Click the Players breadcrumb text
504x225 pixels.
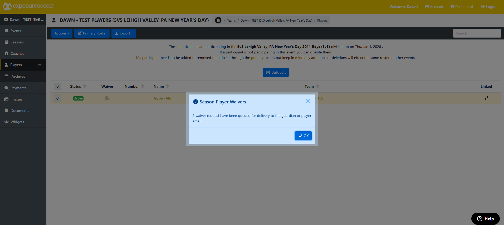click(x=322, y=21)
